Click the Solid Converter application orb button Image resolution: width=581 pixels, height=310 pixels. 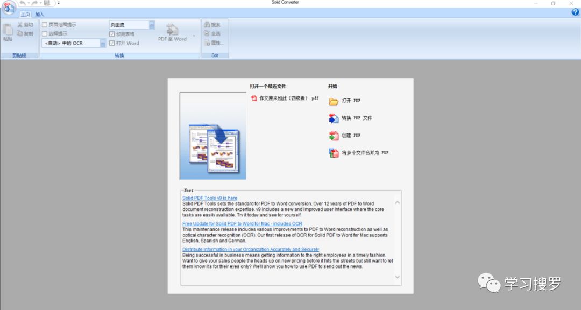9,7
